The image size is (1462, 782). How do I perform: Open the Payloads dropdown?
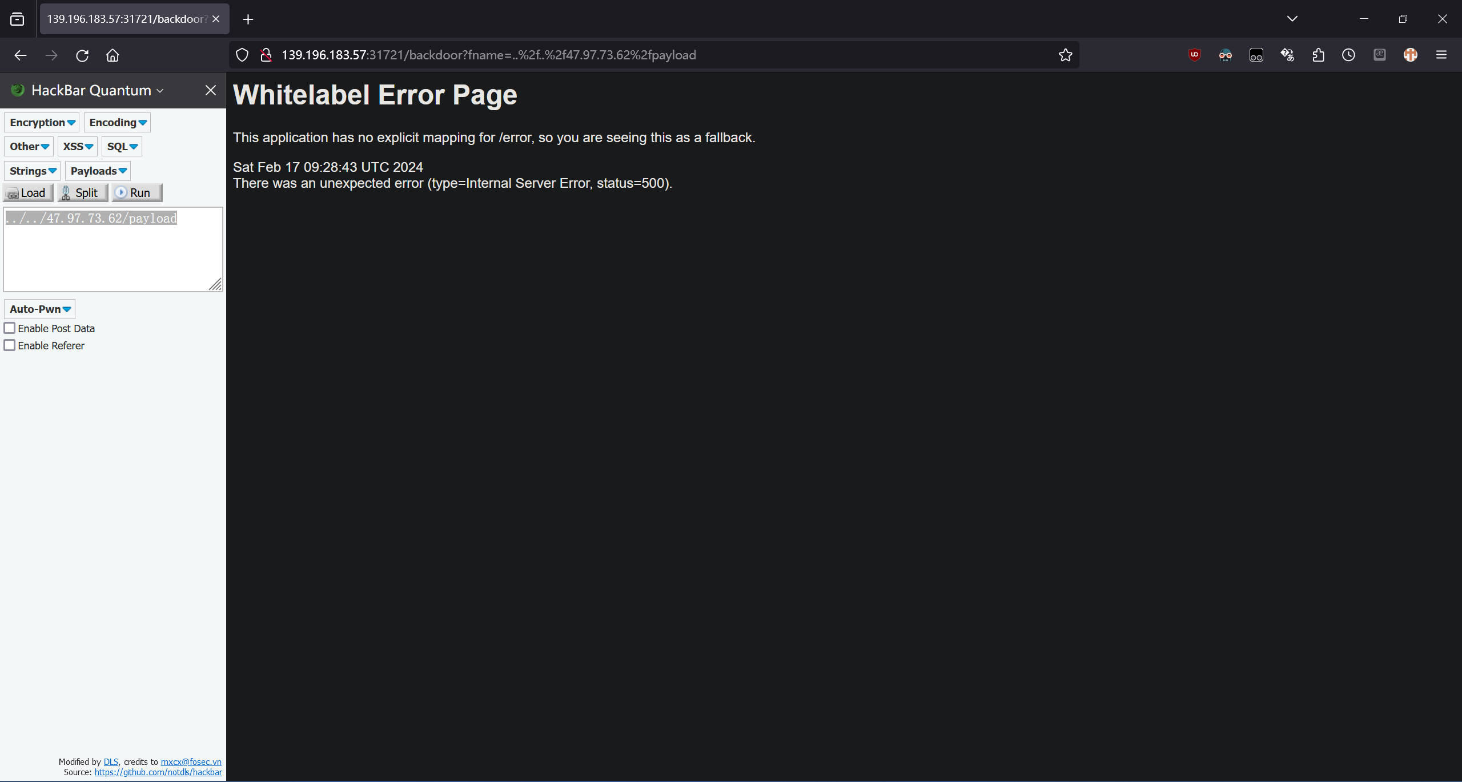pyautogui.click(x=98, y=171)
